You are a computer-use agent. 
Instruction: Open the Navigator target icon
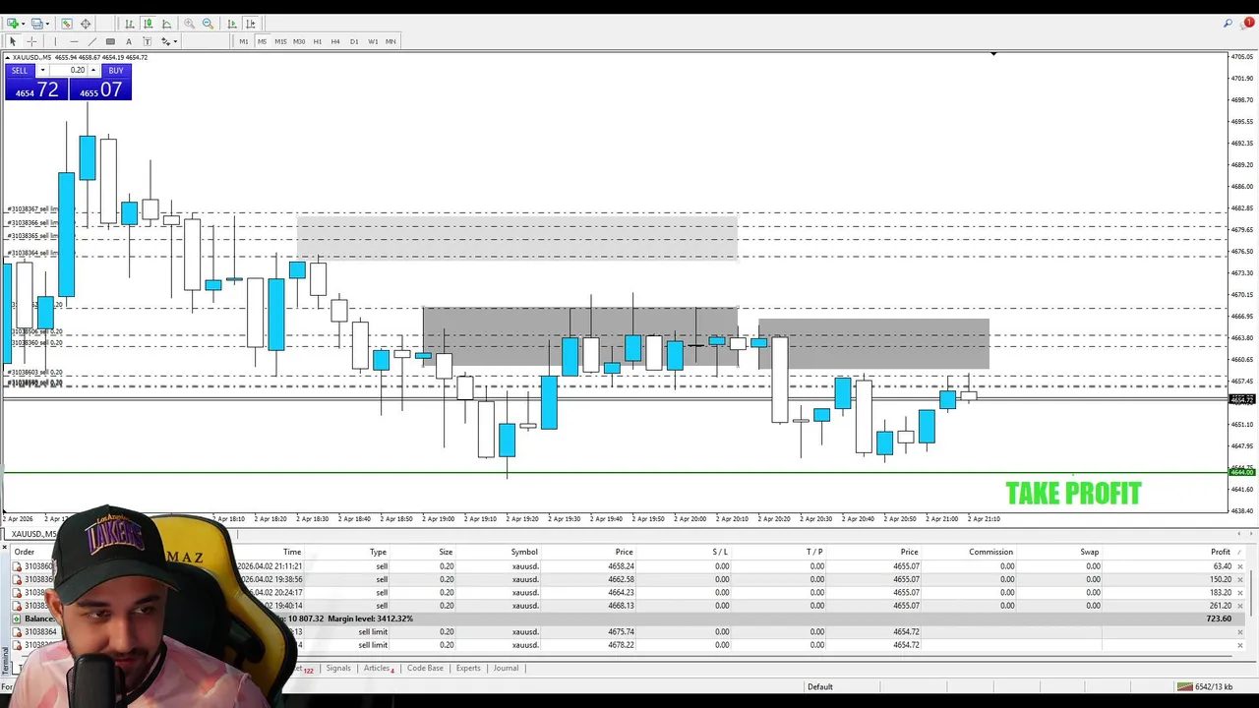pos(86,24)
